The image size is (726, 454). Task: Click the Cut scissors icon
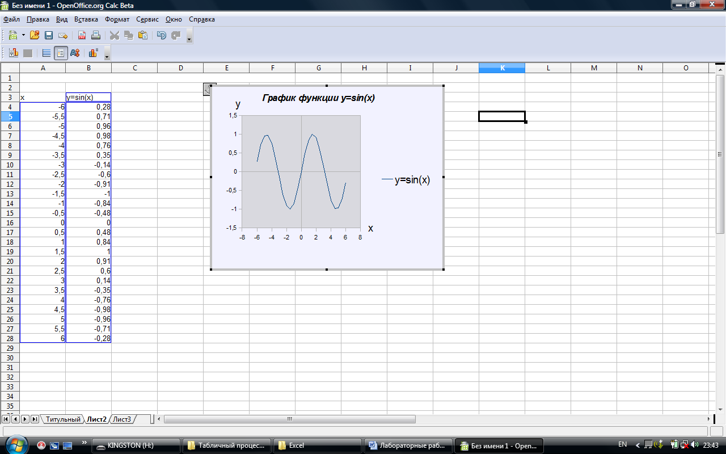pyautogui.click(x=115, y=35)
